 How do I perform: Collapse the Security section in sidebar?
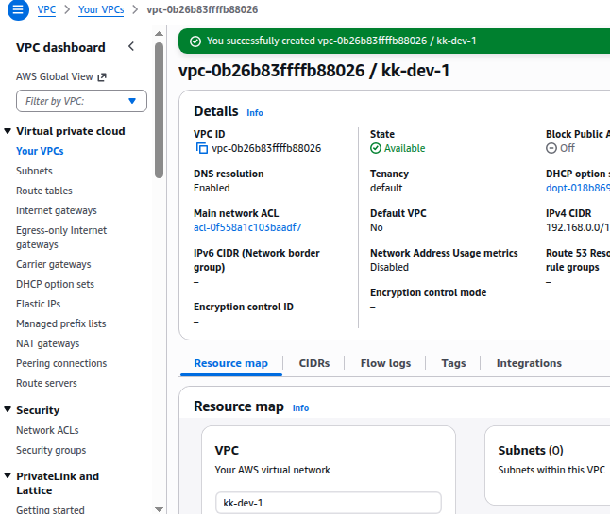[8, 410]
